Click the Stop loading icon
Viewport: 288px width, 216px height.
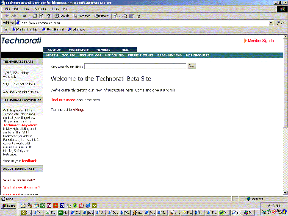[35, 16]
